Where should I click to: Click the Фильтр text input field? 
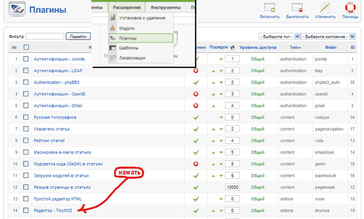45,36
